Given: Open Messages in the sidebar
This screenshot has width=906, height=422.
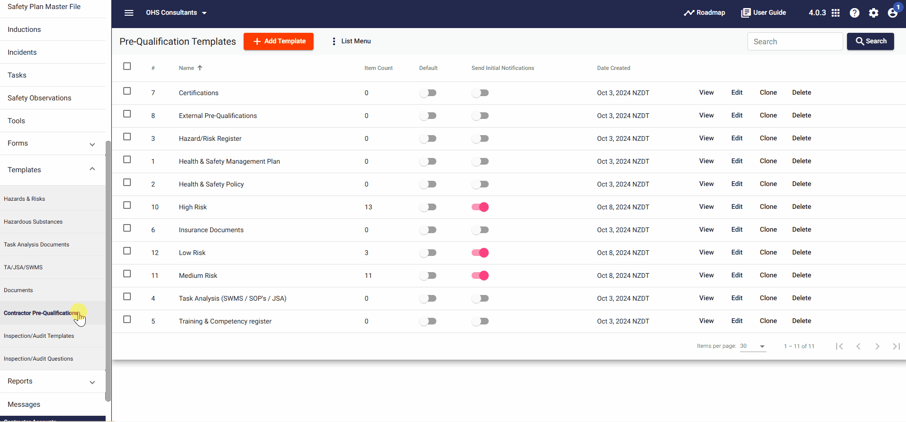Looking at the screenshot, I should tap(53, 404).
